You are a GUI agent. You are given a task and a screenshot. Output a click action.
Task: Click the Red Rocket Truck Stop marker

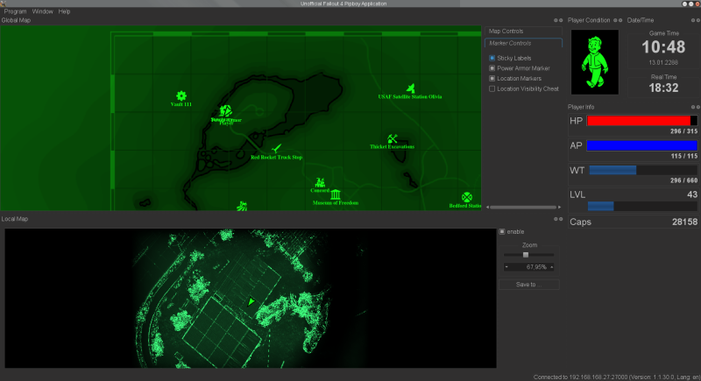coord(277,148)
